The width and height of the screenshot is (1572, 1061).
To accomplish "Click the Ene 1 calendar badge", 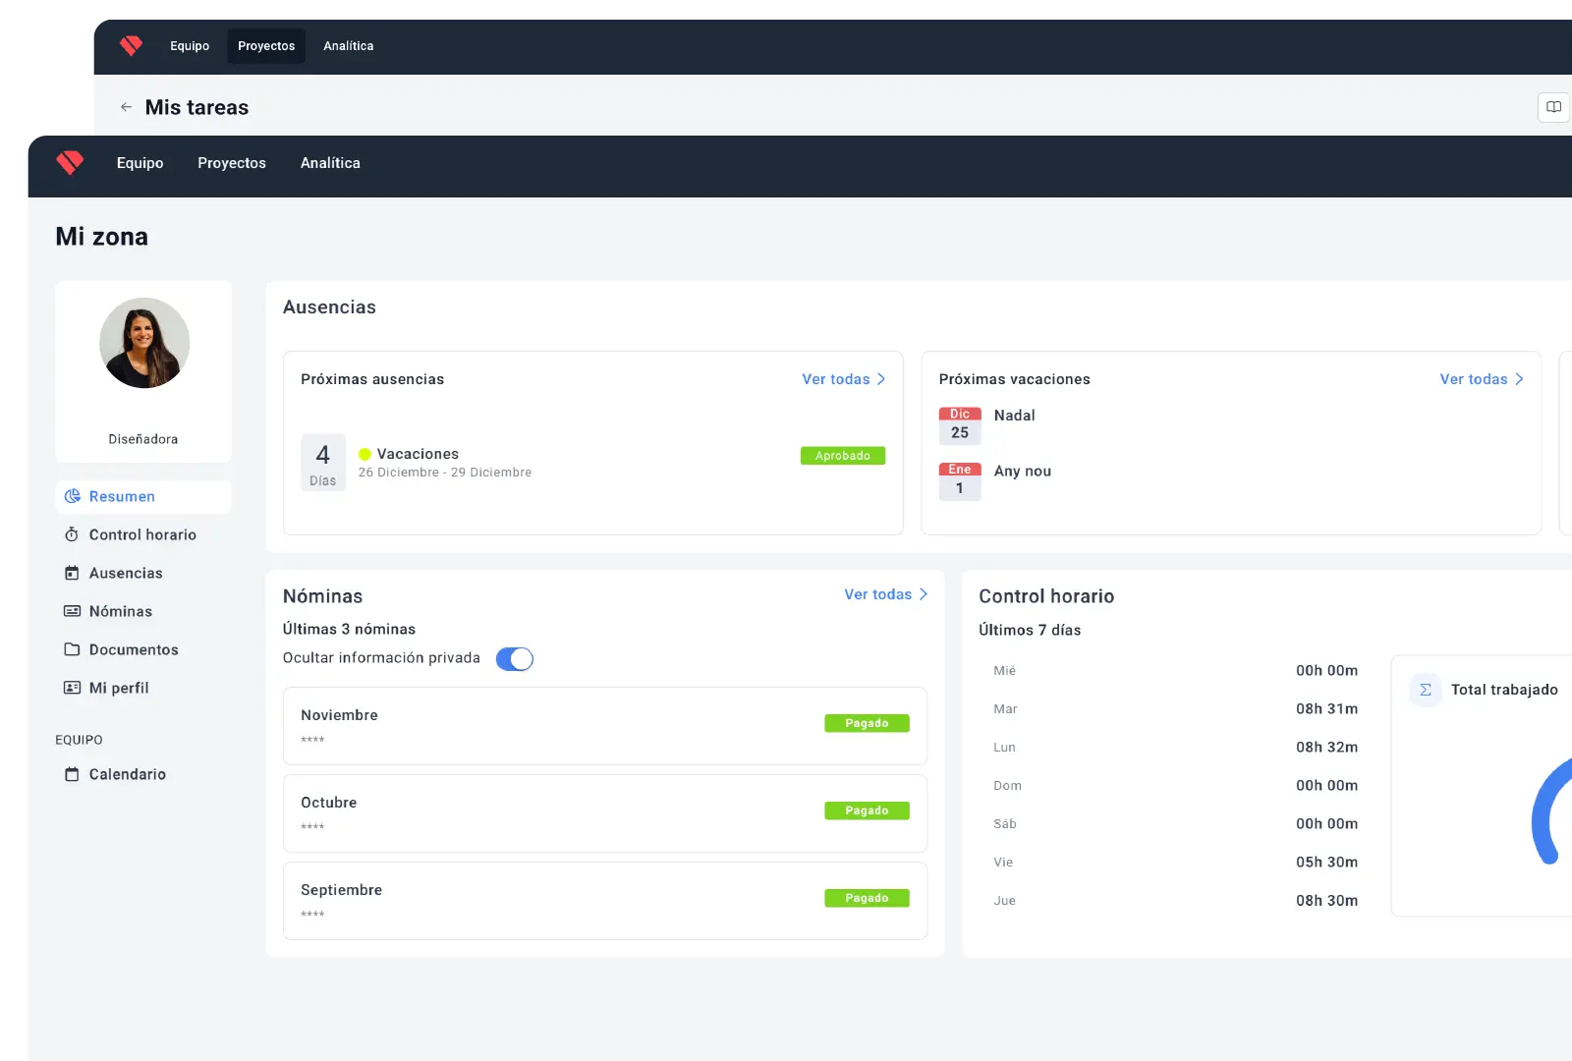I will pos(960,481).
